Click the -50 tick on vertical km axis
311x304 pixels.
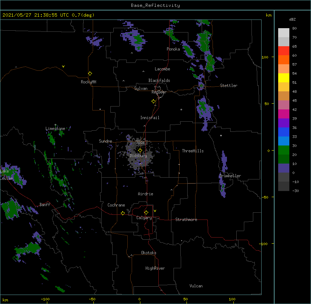point(265,197)
